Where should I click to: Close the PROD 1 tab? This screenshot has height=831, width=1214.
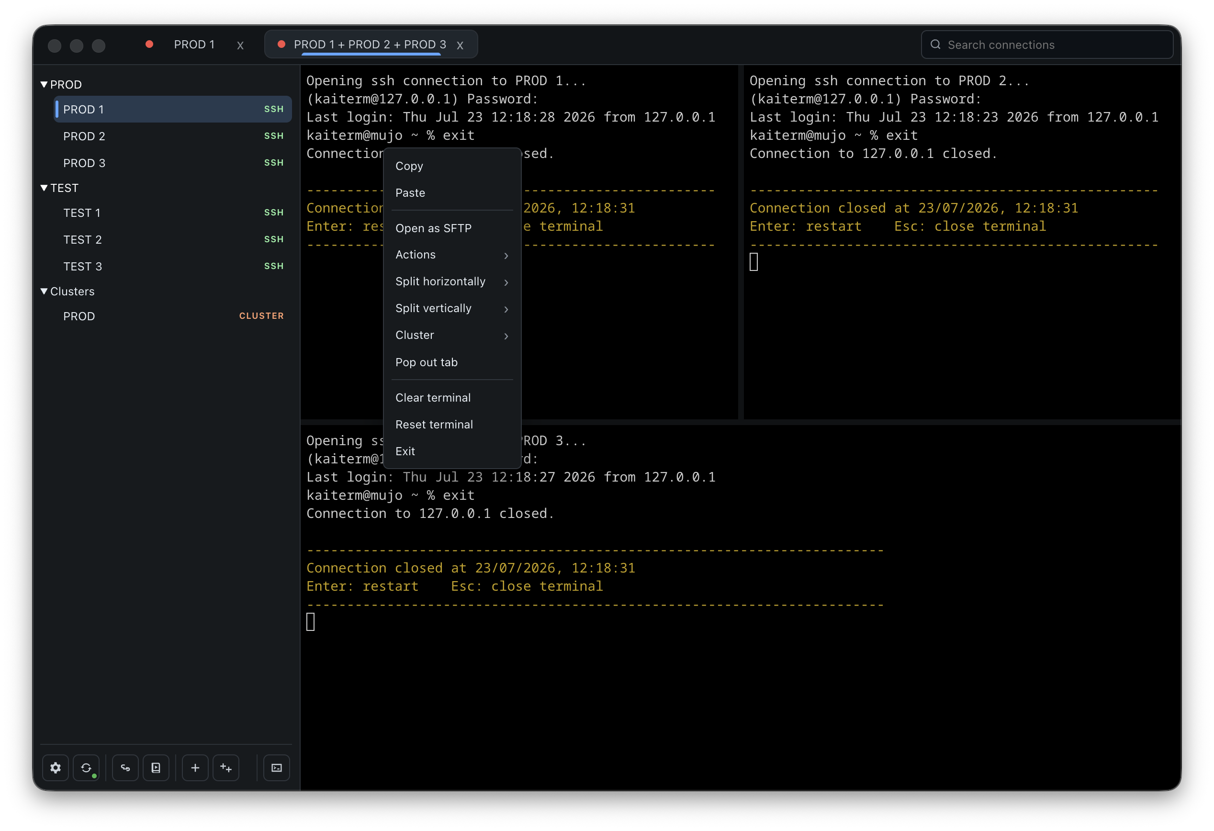[x=240, y=45]
